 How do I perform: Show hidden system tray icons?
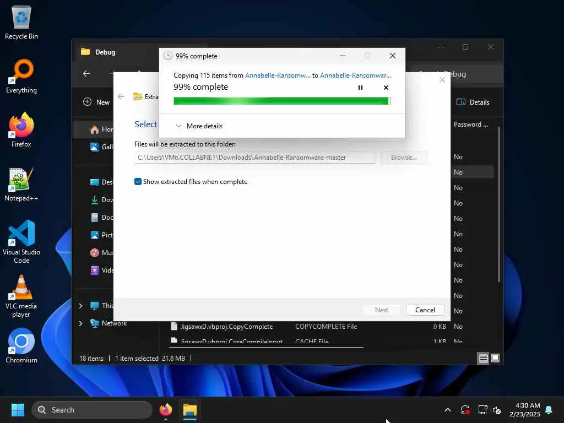[447, 410]
